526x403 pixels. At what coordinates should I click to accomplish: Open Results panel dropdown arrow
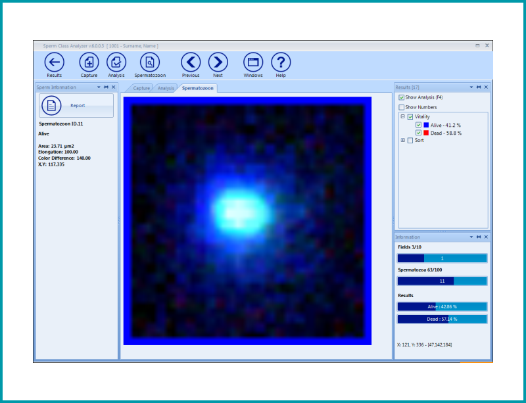471,87
